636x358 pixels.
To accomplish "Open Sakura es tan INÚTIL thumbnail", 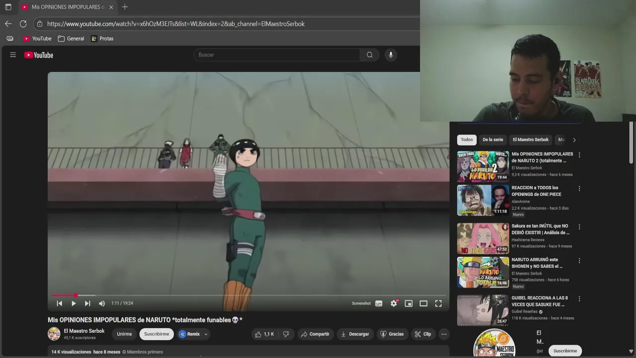I will pos(483,238).
